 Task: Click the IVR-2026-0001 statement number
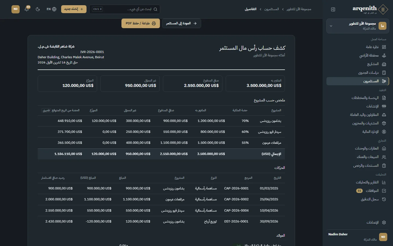[x=92, y=52]
